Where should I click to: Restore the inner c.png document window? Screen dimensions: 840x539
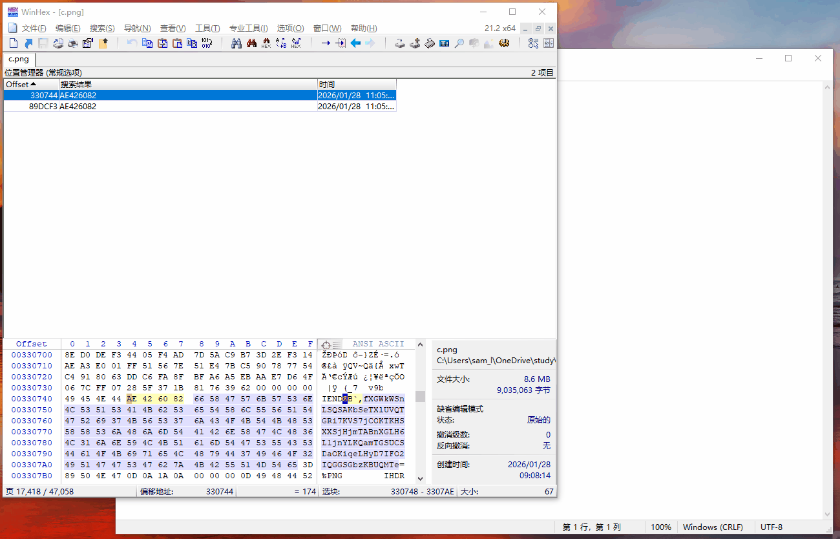pos(538,28)
